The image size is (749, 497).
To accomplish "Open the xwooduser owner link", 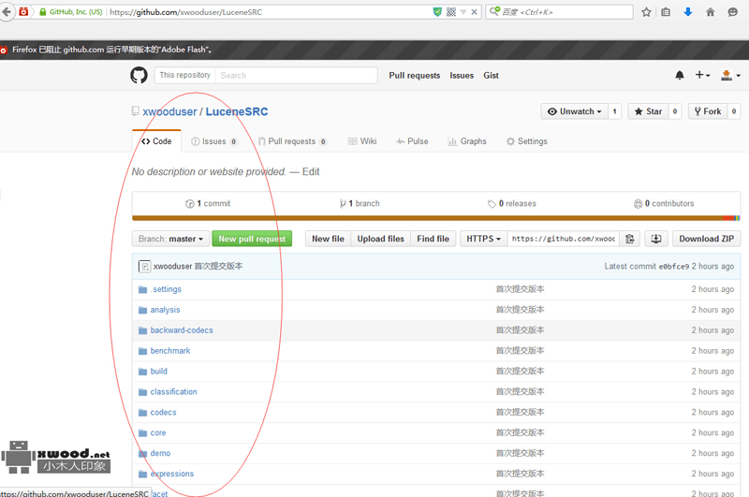I will tap(169, 111).
